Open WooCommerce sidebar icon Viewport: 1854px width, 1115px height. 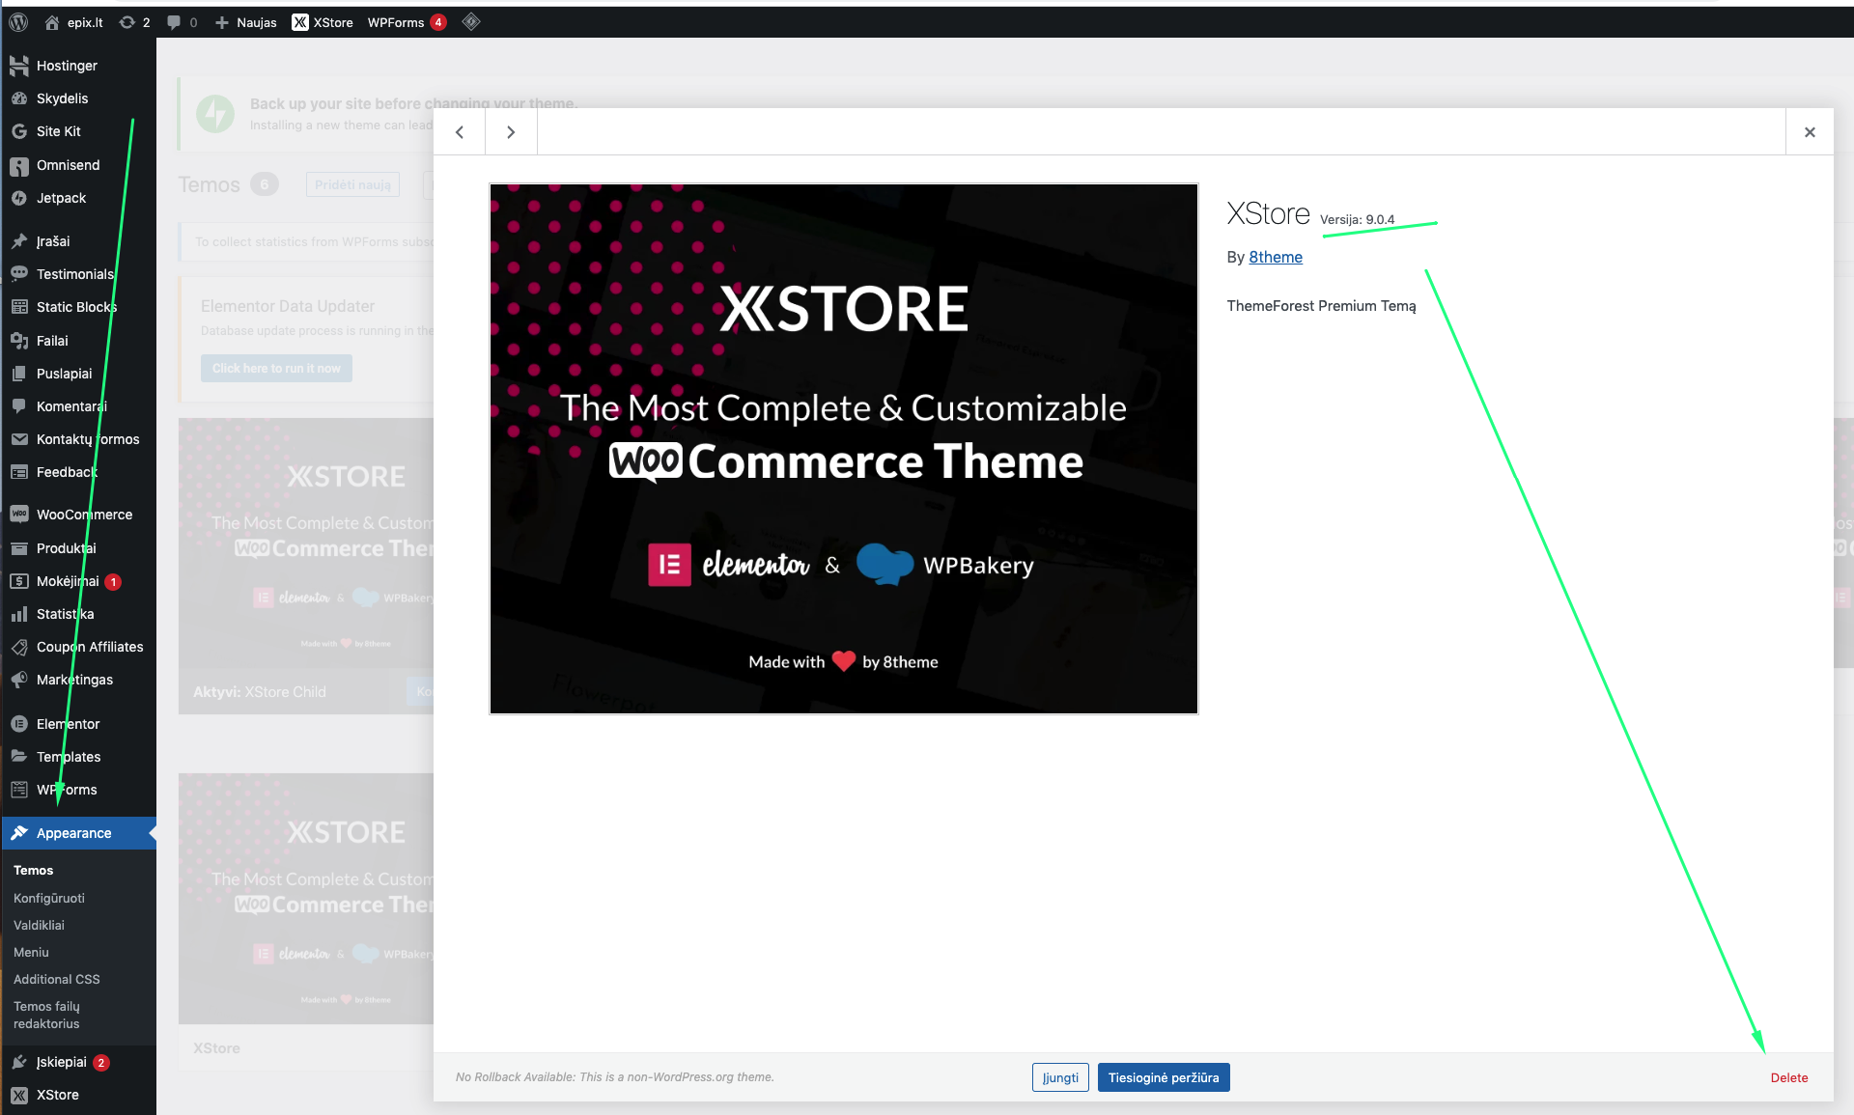(19, 515)
